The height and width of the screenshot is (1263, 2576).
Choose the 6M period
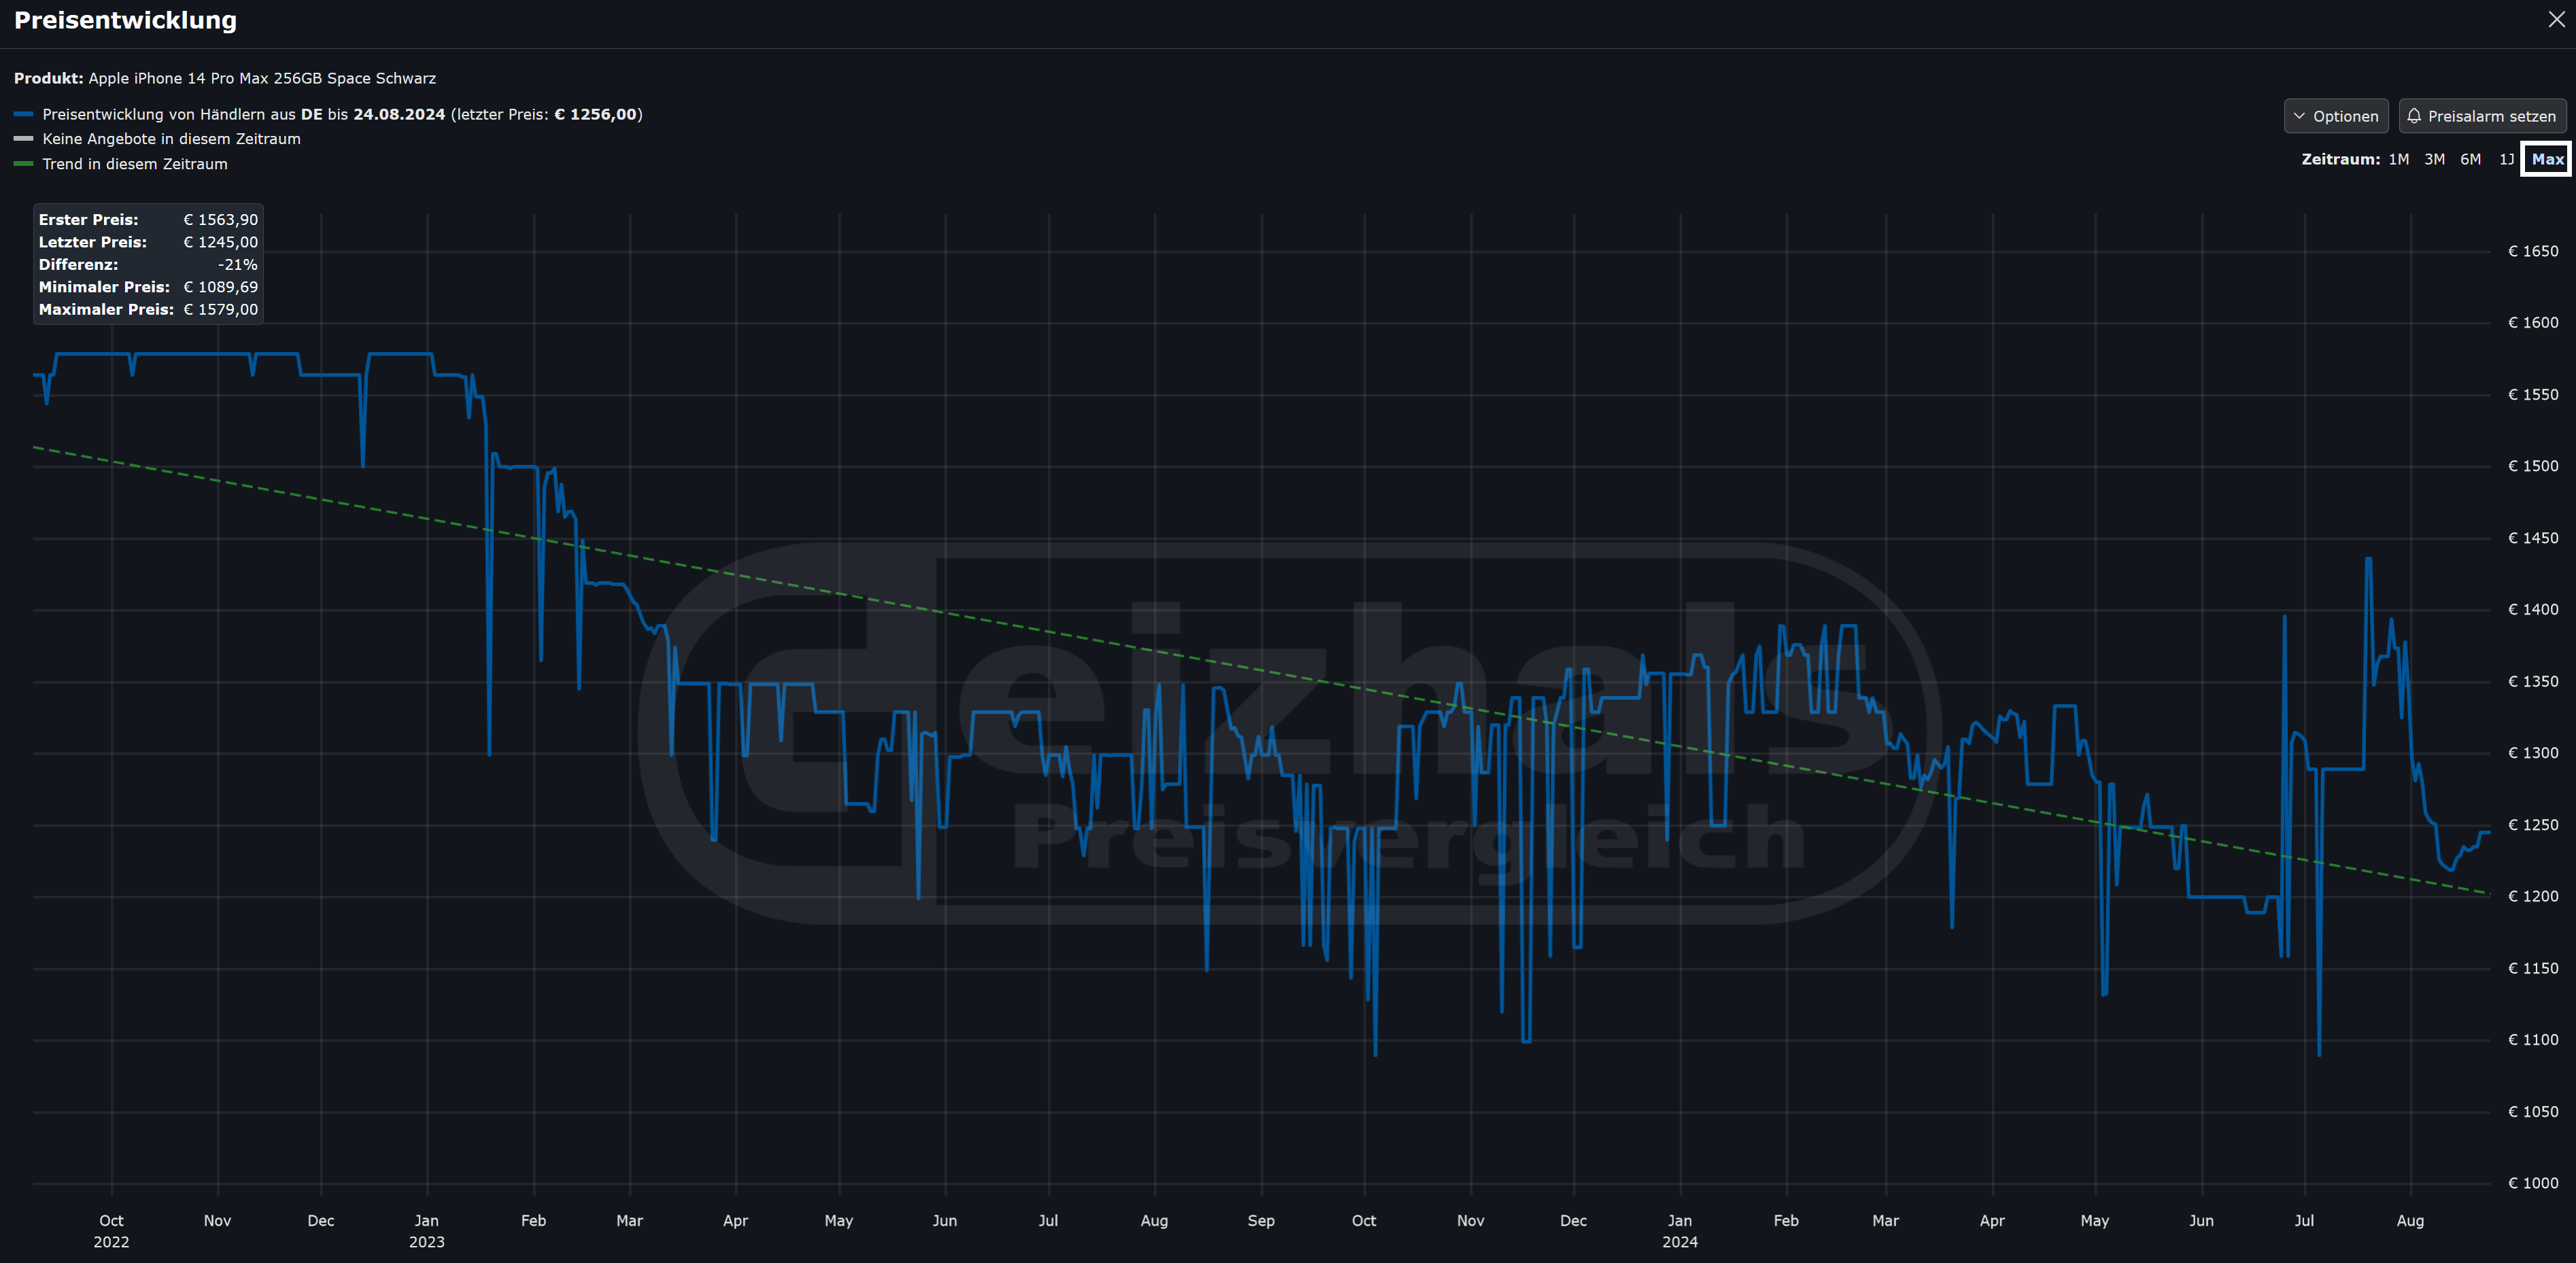tap(2470, 159)
